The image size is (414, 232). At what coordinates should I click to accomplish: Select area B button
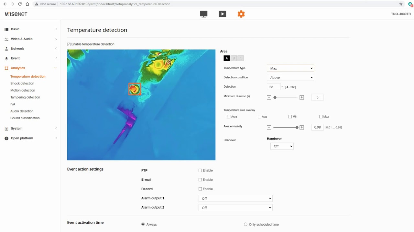234,58
